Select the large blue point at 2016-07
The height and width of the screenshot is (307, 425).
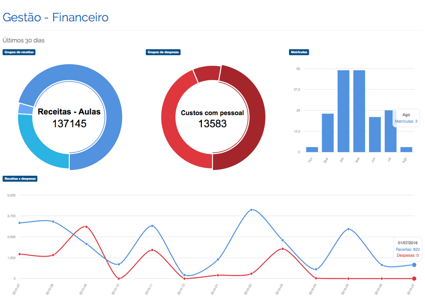click(x=414, y=265)
